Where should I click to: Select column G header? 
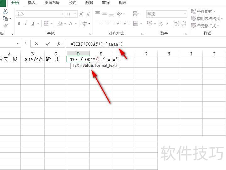pos(146,54)
